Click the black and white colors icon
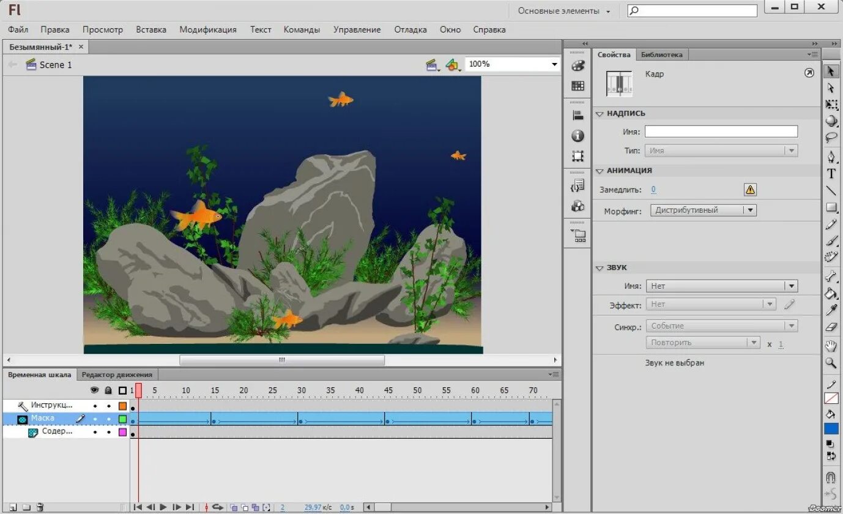 coord(831,443)
